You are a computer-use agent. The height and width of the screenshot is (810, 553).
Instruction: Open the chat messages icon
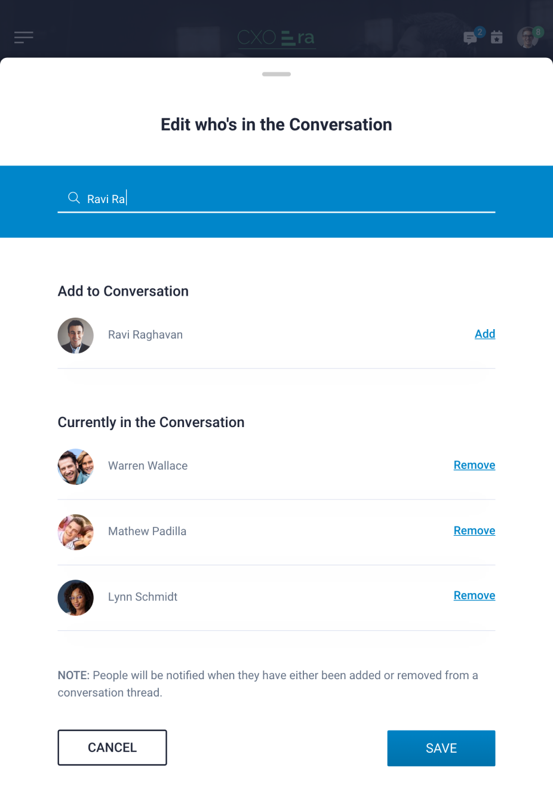[x=471, y=38]
